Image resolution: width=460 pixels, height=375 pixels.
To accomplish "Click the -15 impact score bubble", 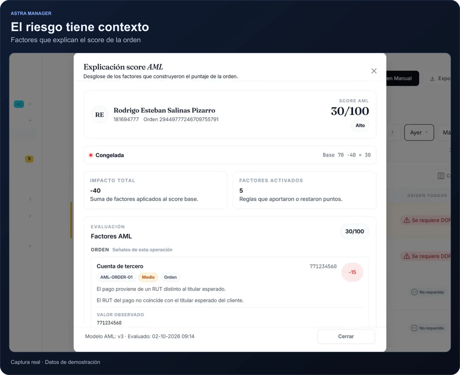I will pyautogui.click(x=352, y=272).
